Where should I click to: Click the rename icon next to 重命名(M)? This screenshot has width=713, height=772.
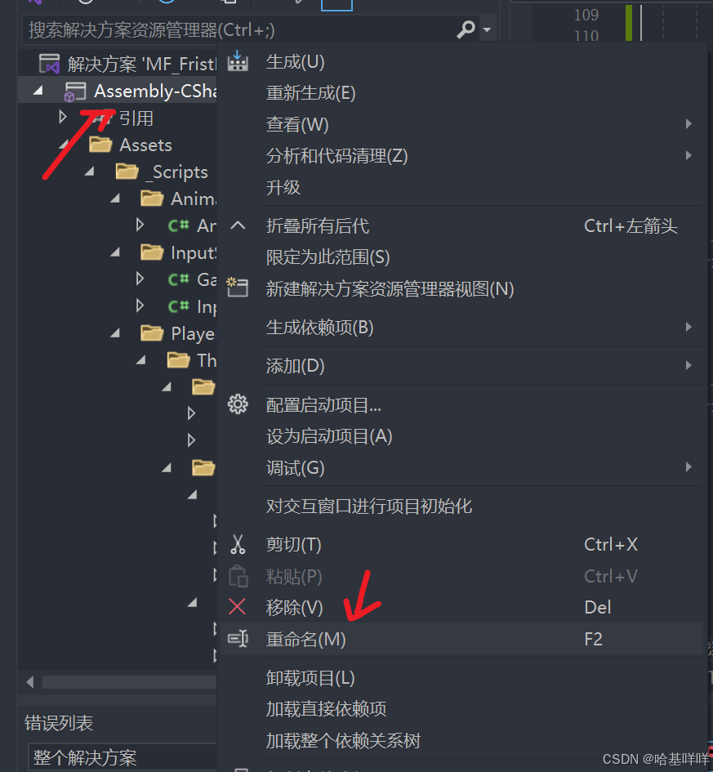click(x=238, y=639)
